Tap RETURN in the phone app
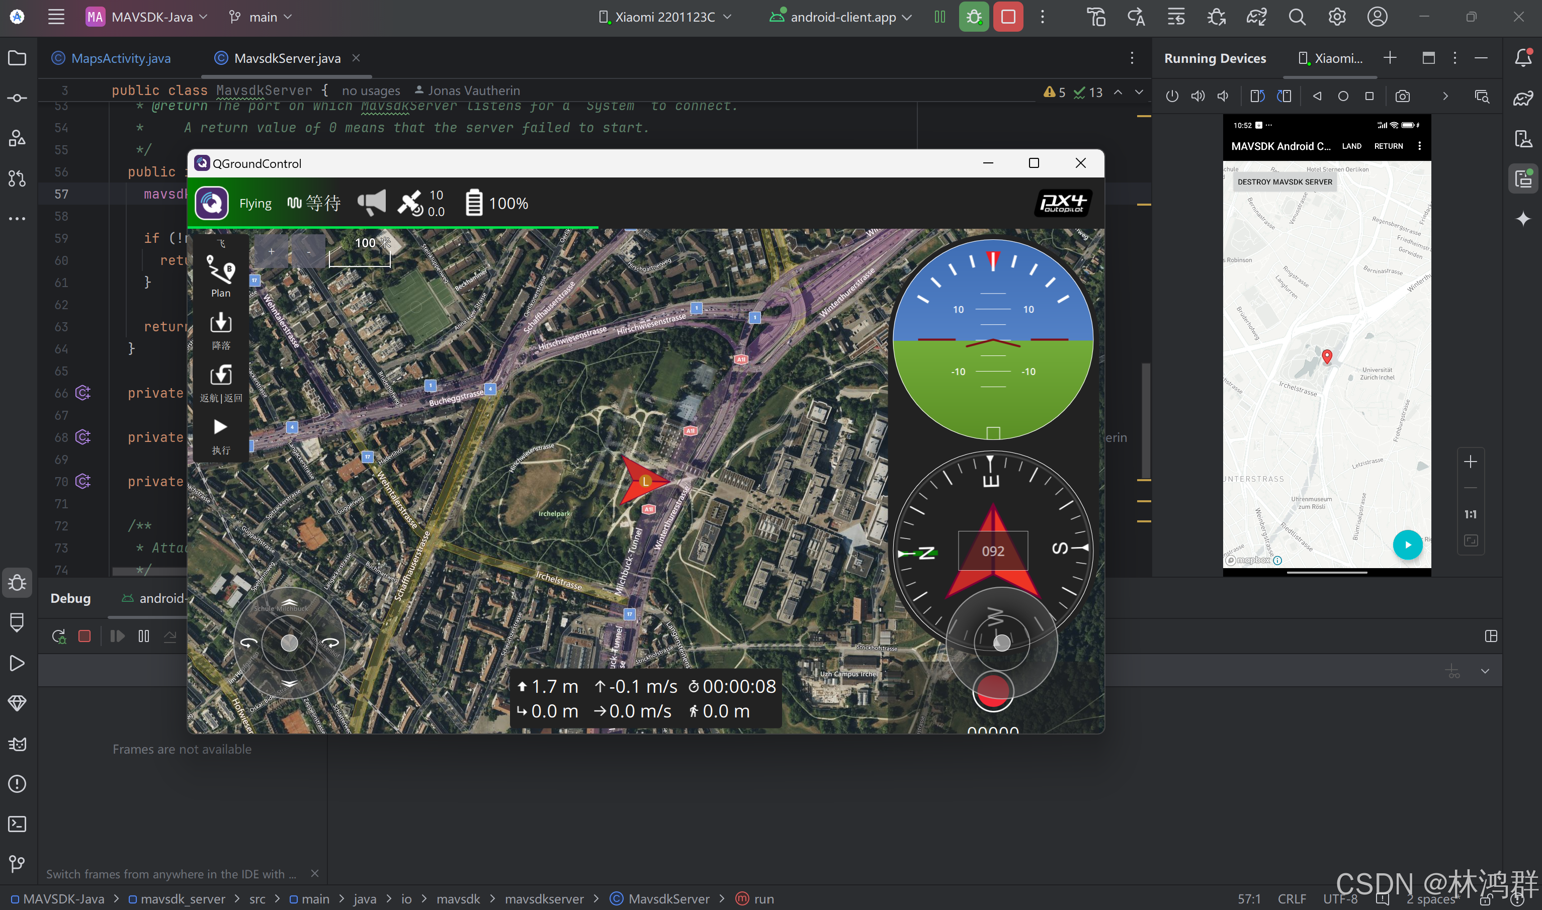 (1388, 146)
